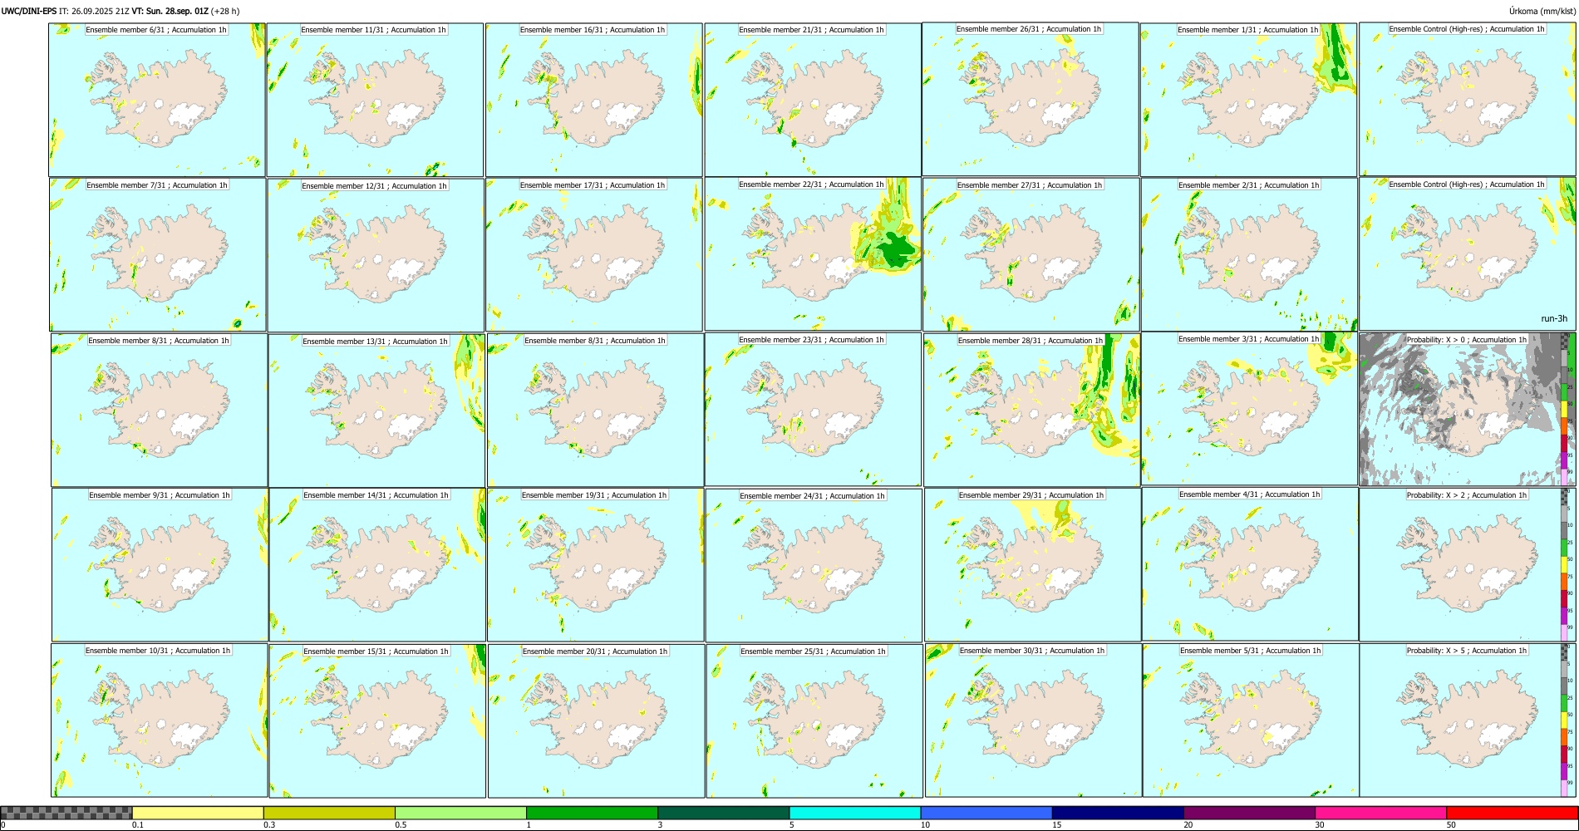This screenshot has width=1579, height=831.
Task: Click the Ensemble member 25/31 map
Action: point(814,720)
